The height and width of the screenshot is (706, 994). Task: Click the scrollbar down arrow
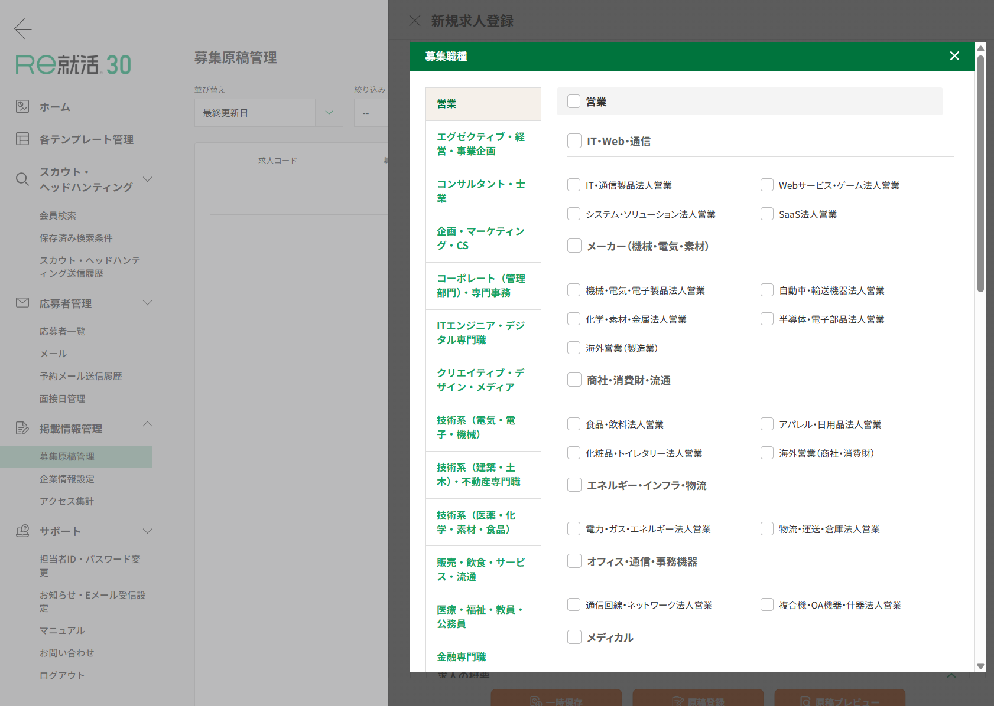980,666
